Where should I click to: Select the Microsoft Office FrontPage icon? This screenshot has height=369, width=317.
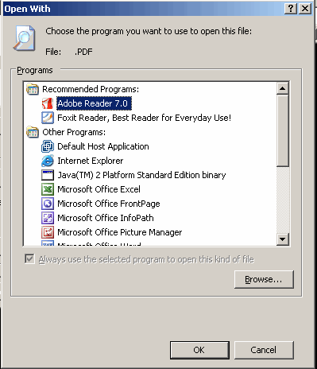point(48,204)
